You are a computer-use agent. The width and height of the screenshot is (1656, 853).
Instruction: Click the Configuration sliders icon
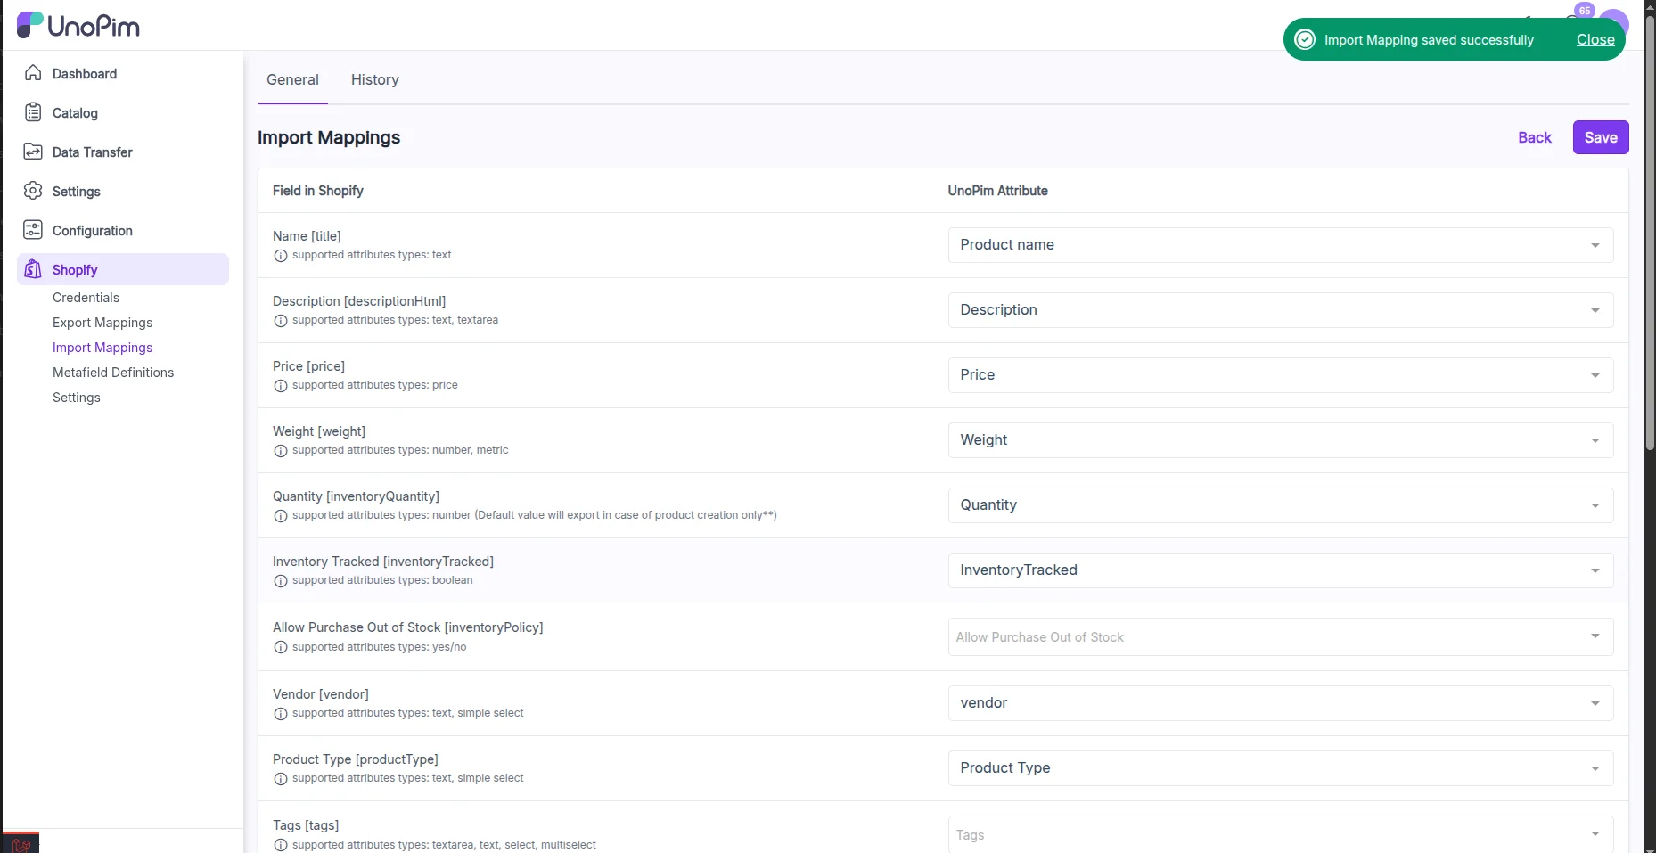[x=32, y=230]
